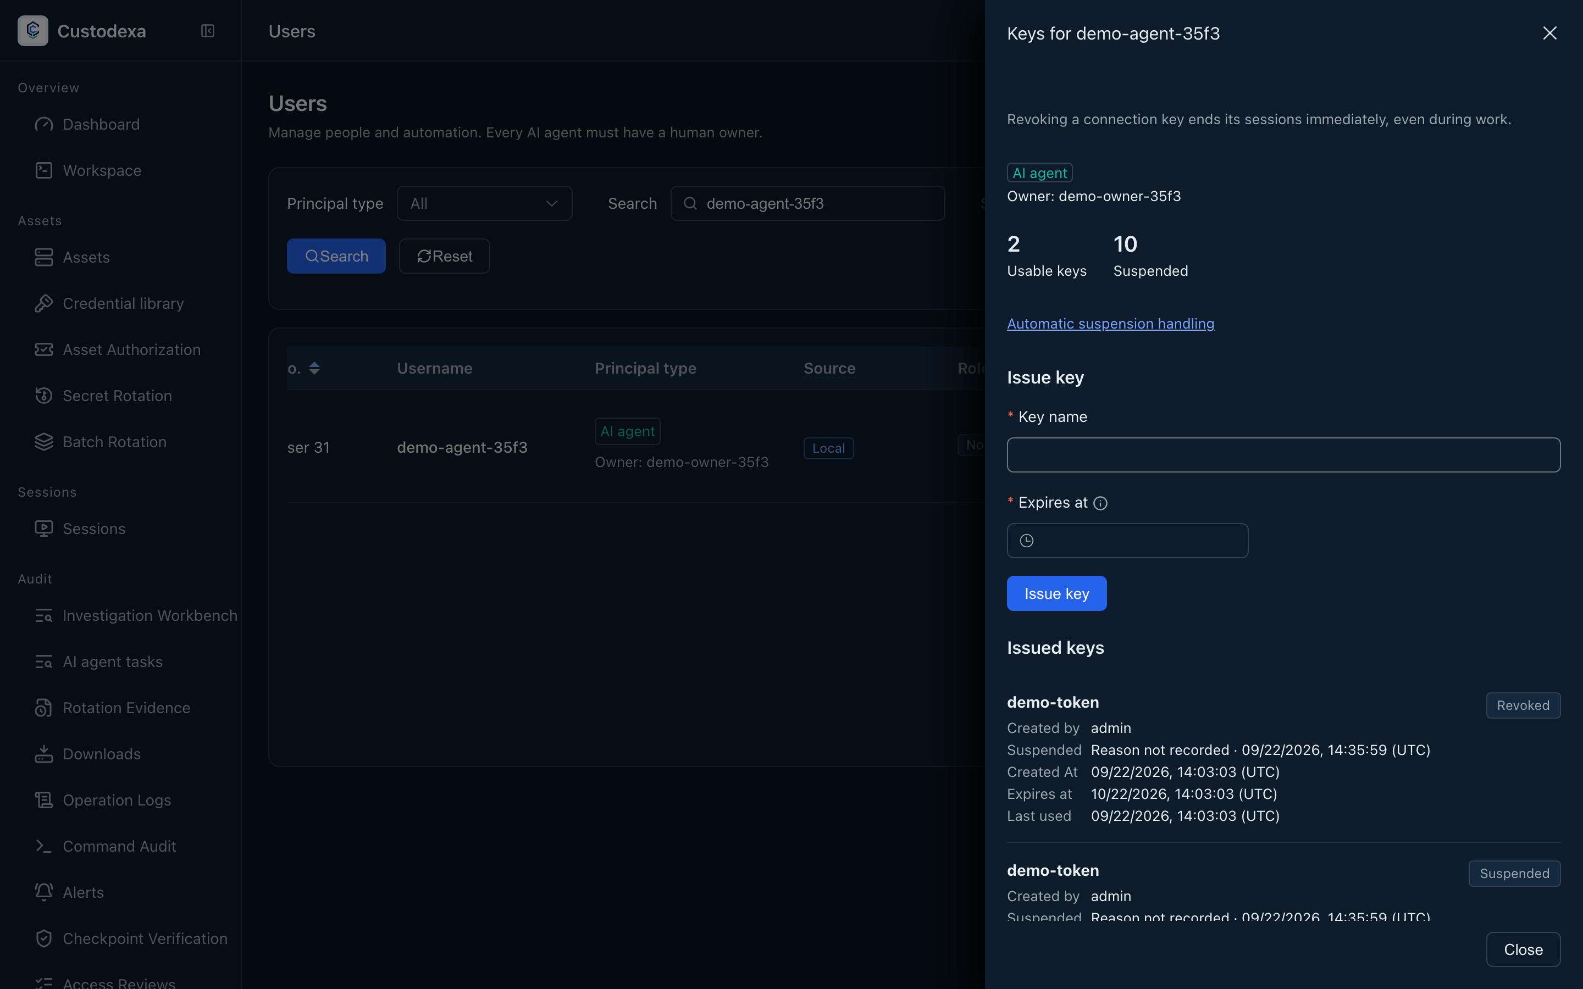Sort by the No. column arrows

(x=314, y=368)
